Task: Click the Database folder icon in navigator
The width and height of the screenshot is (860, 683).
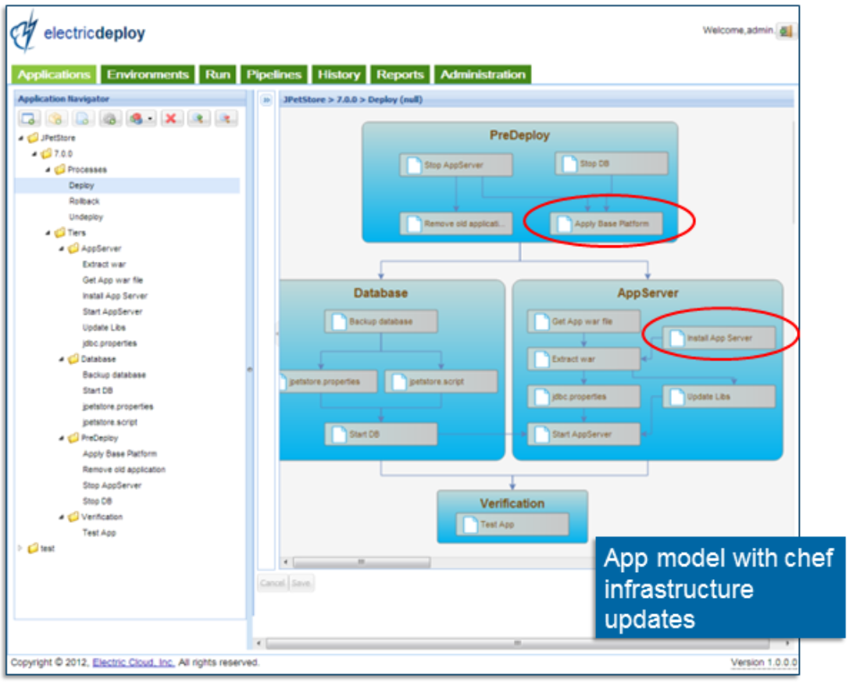Action: [74, 359]
